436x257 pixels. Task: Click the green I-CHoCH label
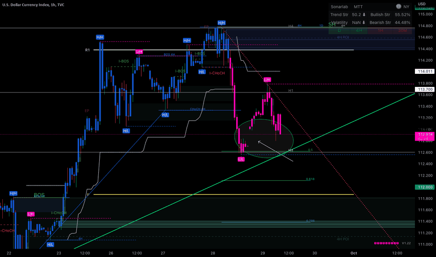pos(58,213)
